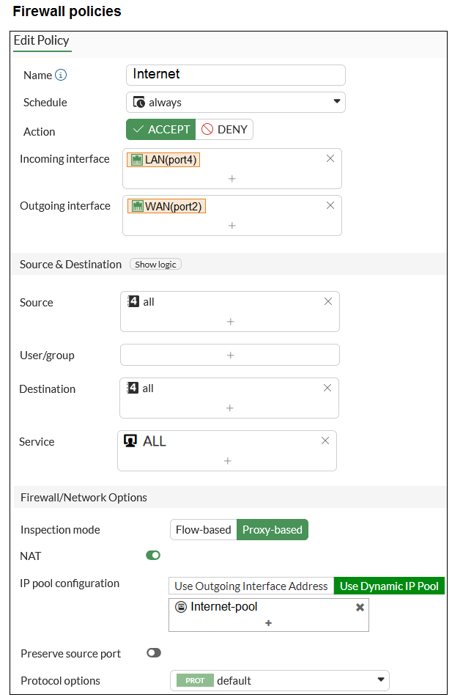Remove LAN(port4) from Incoming interface
Viewport: 452px width, 700px height.
[x=330, y=158]
